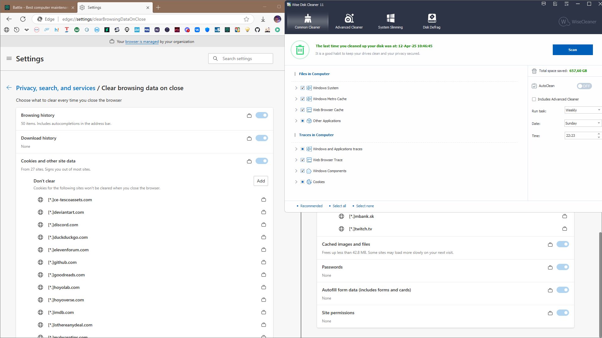The image size is (602, 338).
Task: Uncheck the Windows Metro Cache checkbox
Action: pos(303,99)
